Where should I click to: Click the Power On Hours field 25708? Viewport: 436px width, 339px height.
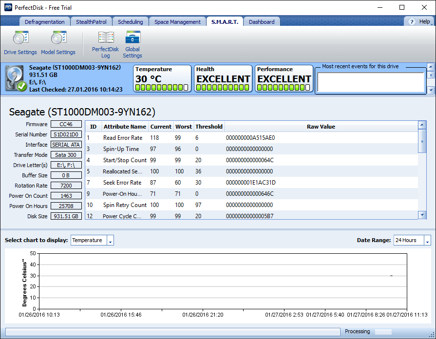[x=66, y=206]
